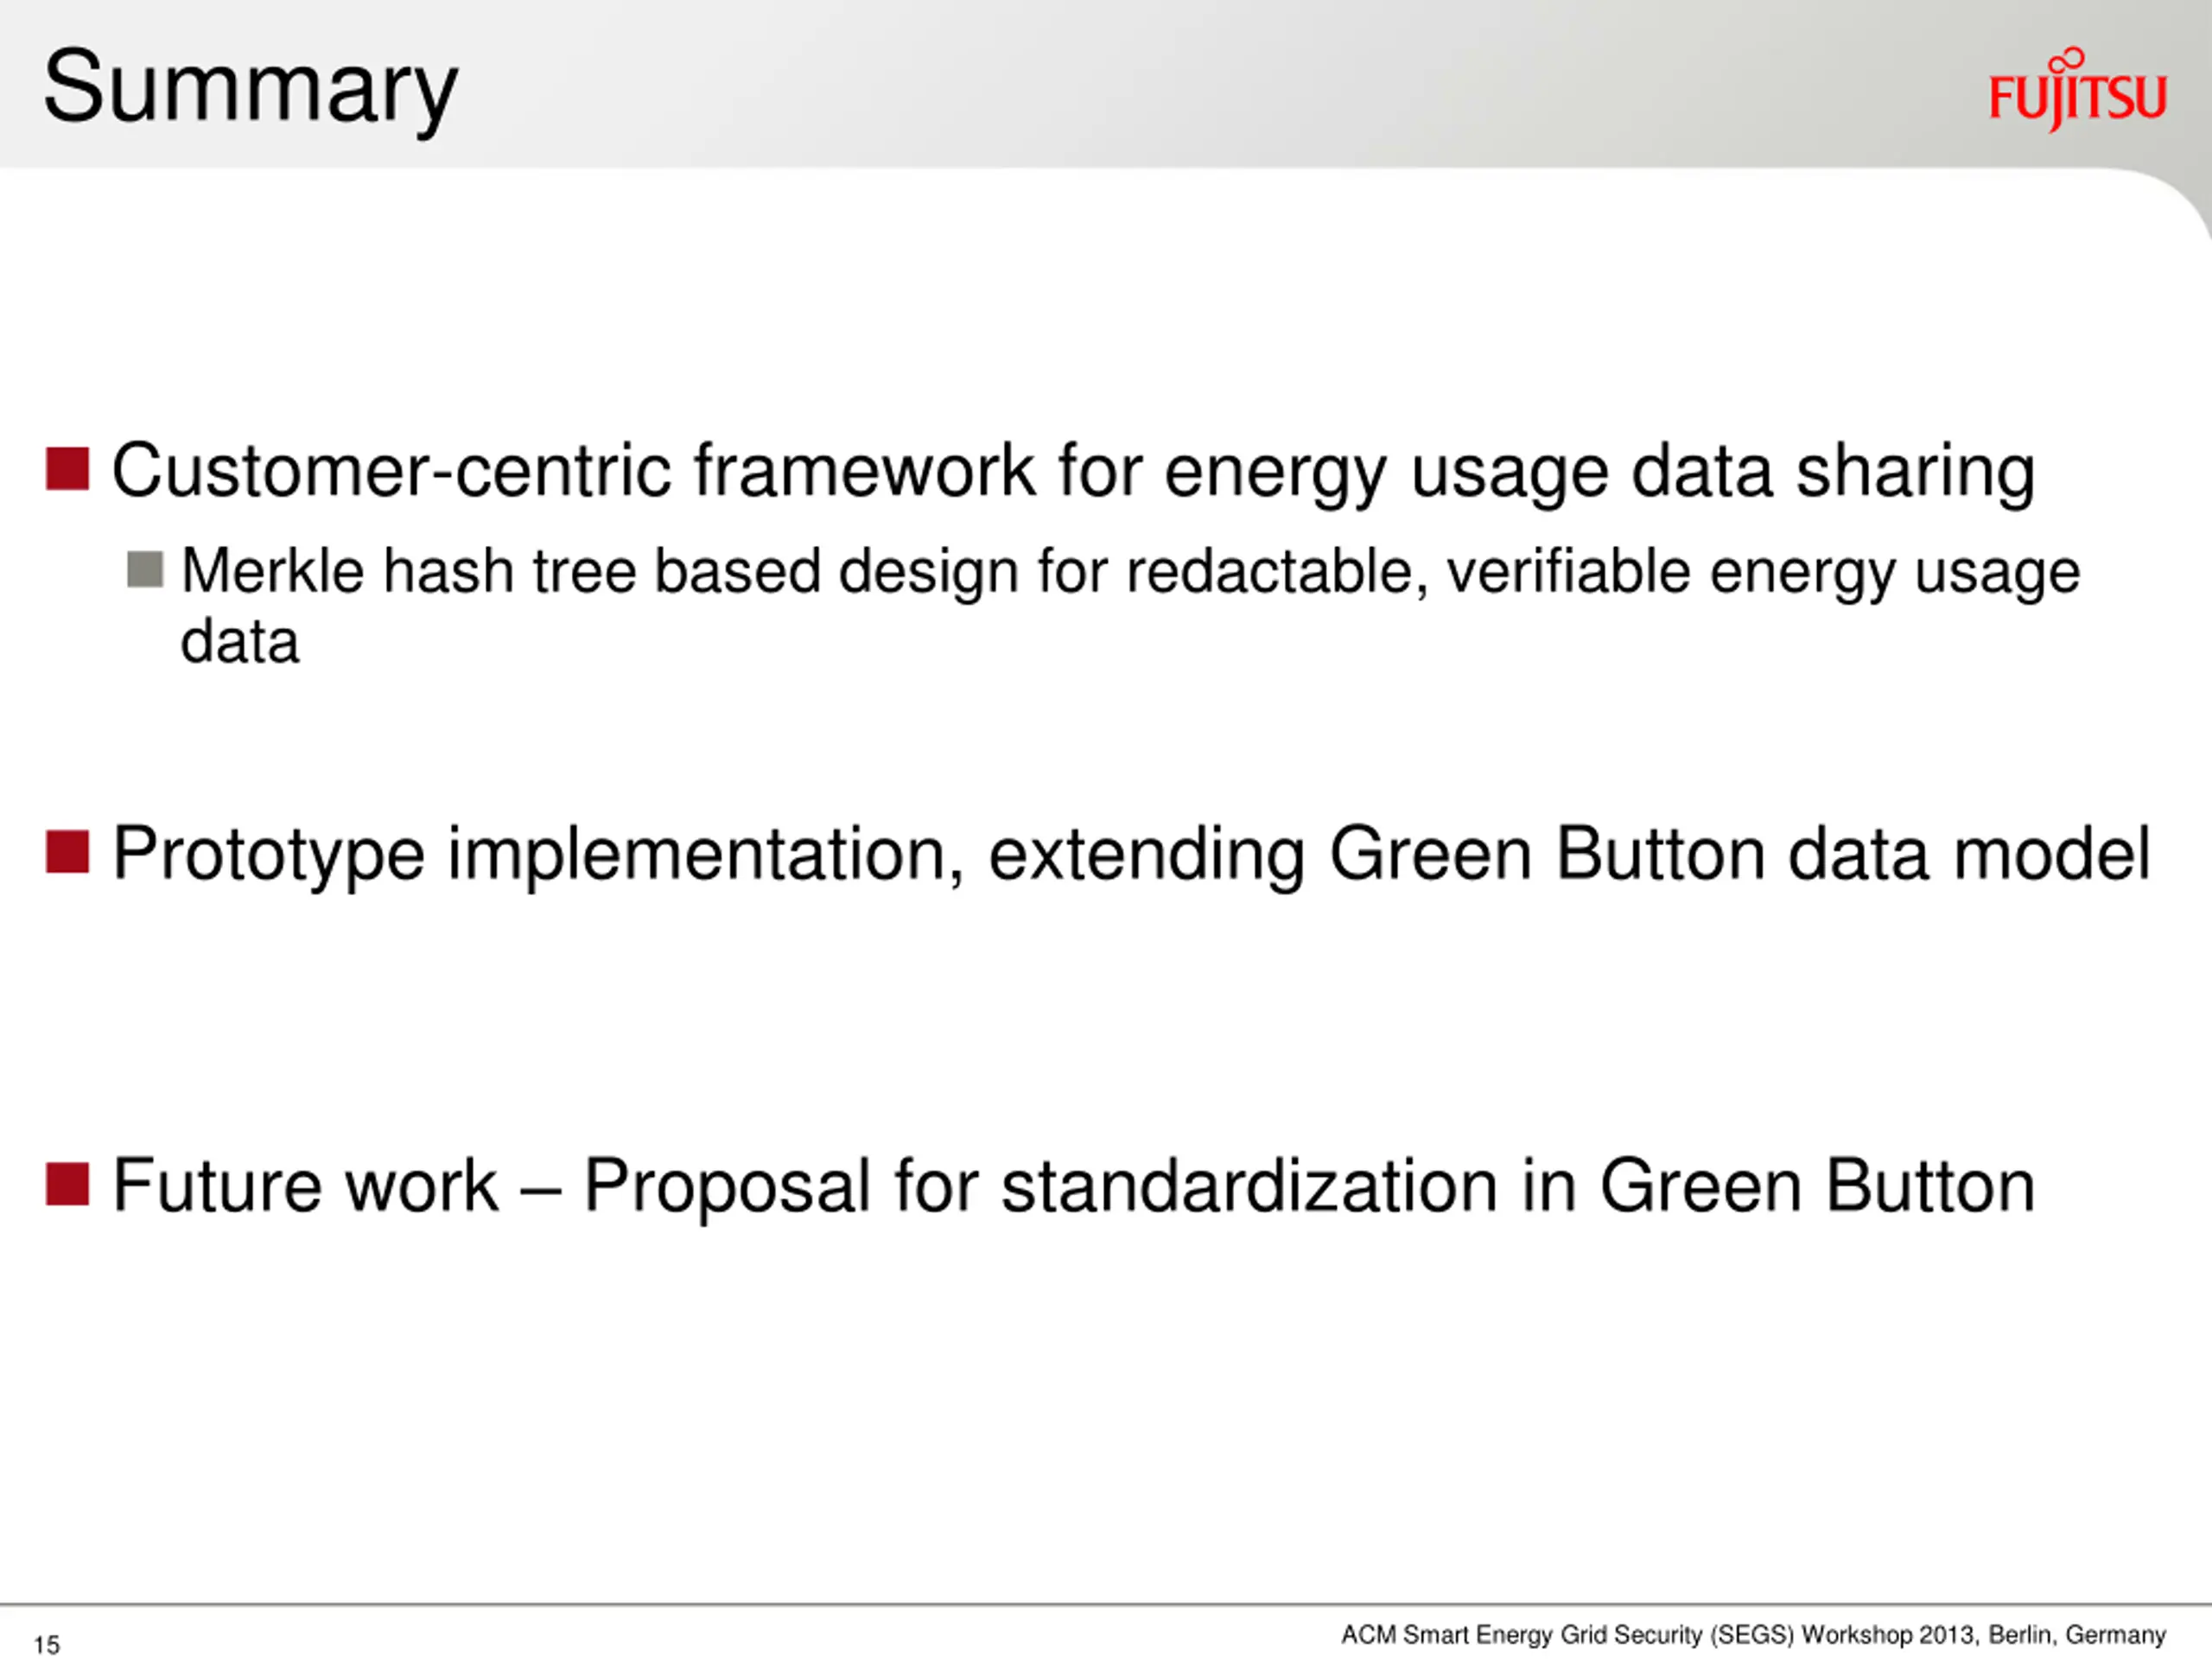Screen dimensions: 2212x1659
Task: Click the slide number 15
Action: 47,1644
